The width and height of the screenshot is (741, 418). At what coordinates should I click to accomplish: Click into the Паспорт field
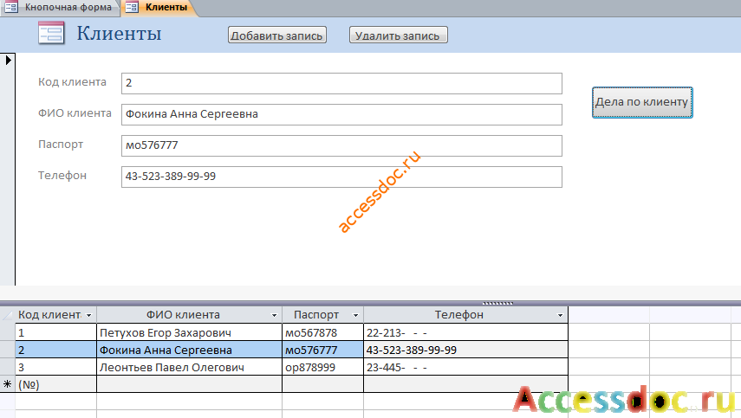click(341, 145)
